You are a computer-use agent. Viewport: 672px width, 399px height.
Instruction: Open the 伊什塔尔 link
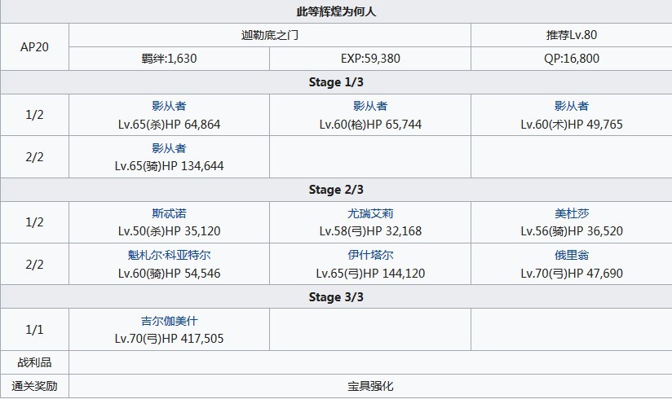(369, 255)
